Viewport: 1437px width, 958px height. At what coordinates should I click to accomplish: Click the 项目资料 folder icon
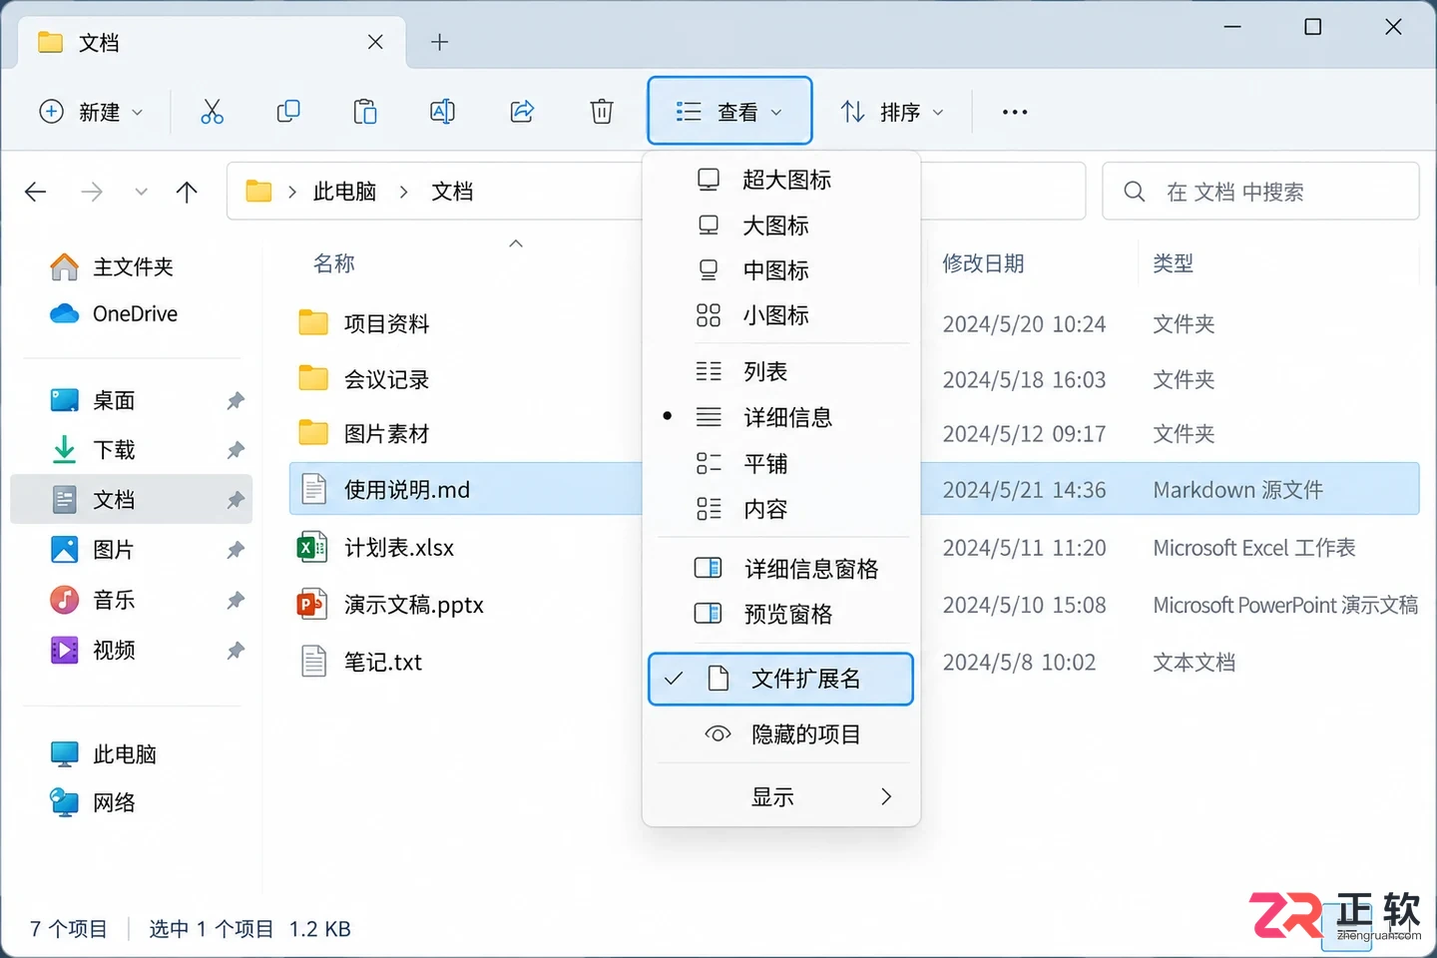[x=313, y=322]
